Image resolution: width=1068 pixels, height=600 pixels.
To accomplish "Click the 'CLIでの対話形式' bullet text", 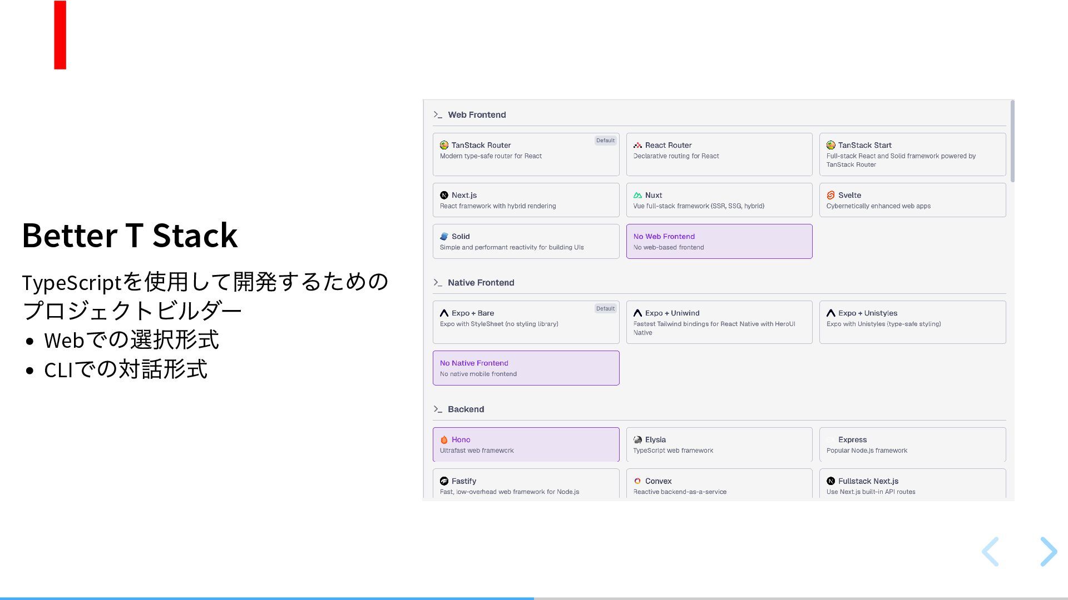I will (126, 369).
